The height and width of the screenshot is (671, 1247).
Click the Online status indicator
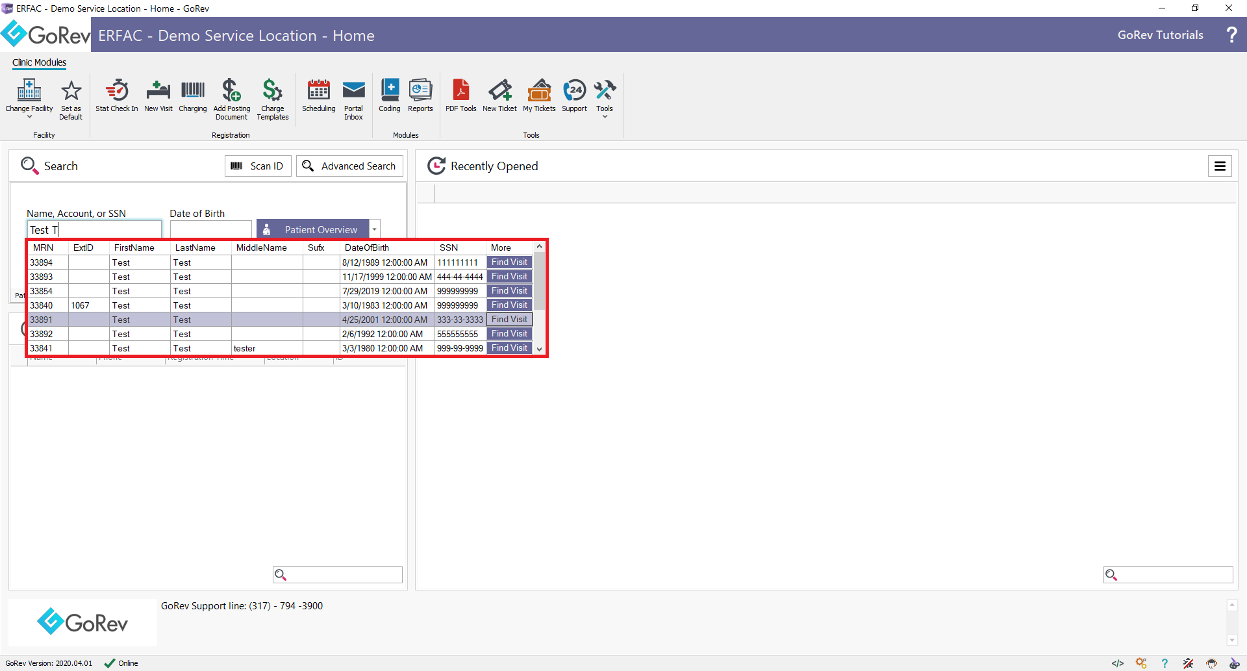(121, 663)
